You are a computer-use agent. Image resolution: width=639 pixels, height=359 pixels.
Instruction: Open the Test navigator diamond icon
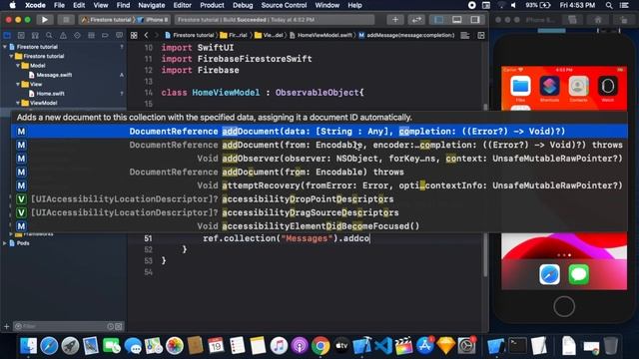(77, 36)
